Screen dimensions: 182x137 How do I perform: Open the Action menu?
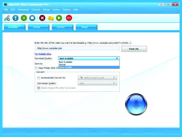56,9
